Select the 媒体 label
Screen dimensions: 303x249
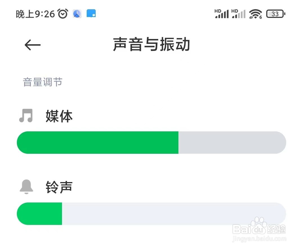tap(59, 117)
